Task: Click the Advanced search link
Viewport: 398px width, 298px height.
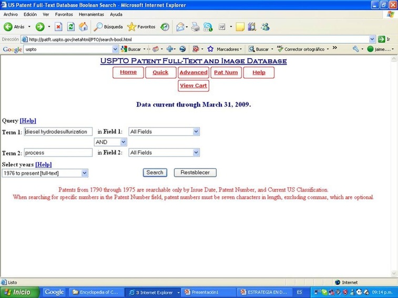Action: pyautogui.click(x=193, y=72)
